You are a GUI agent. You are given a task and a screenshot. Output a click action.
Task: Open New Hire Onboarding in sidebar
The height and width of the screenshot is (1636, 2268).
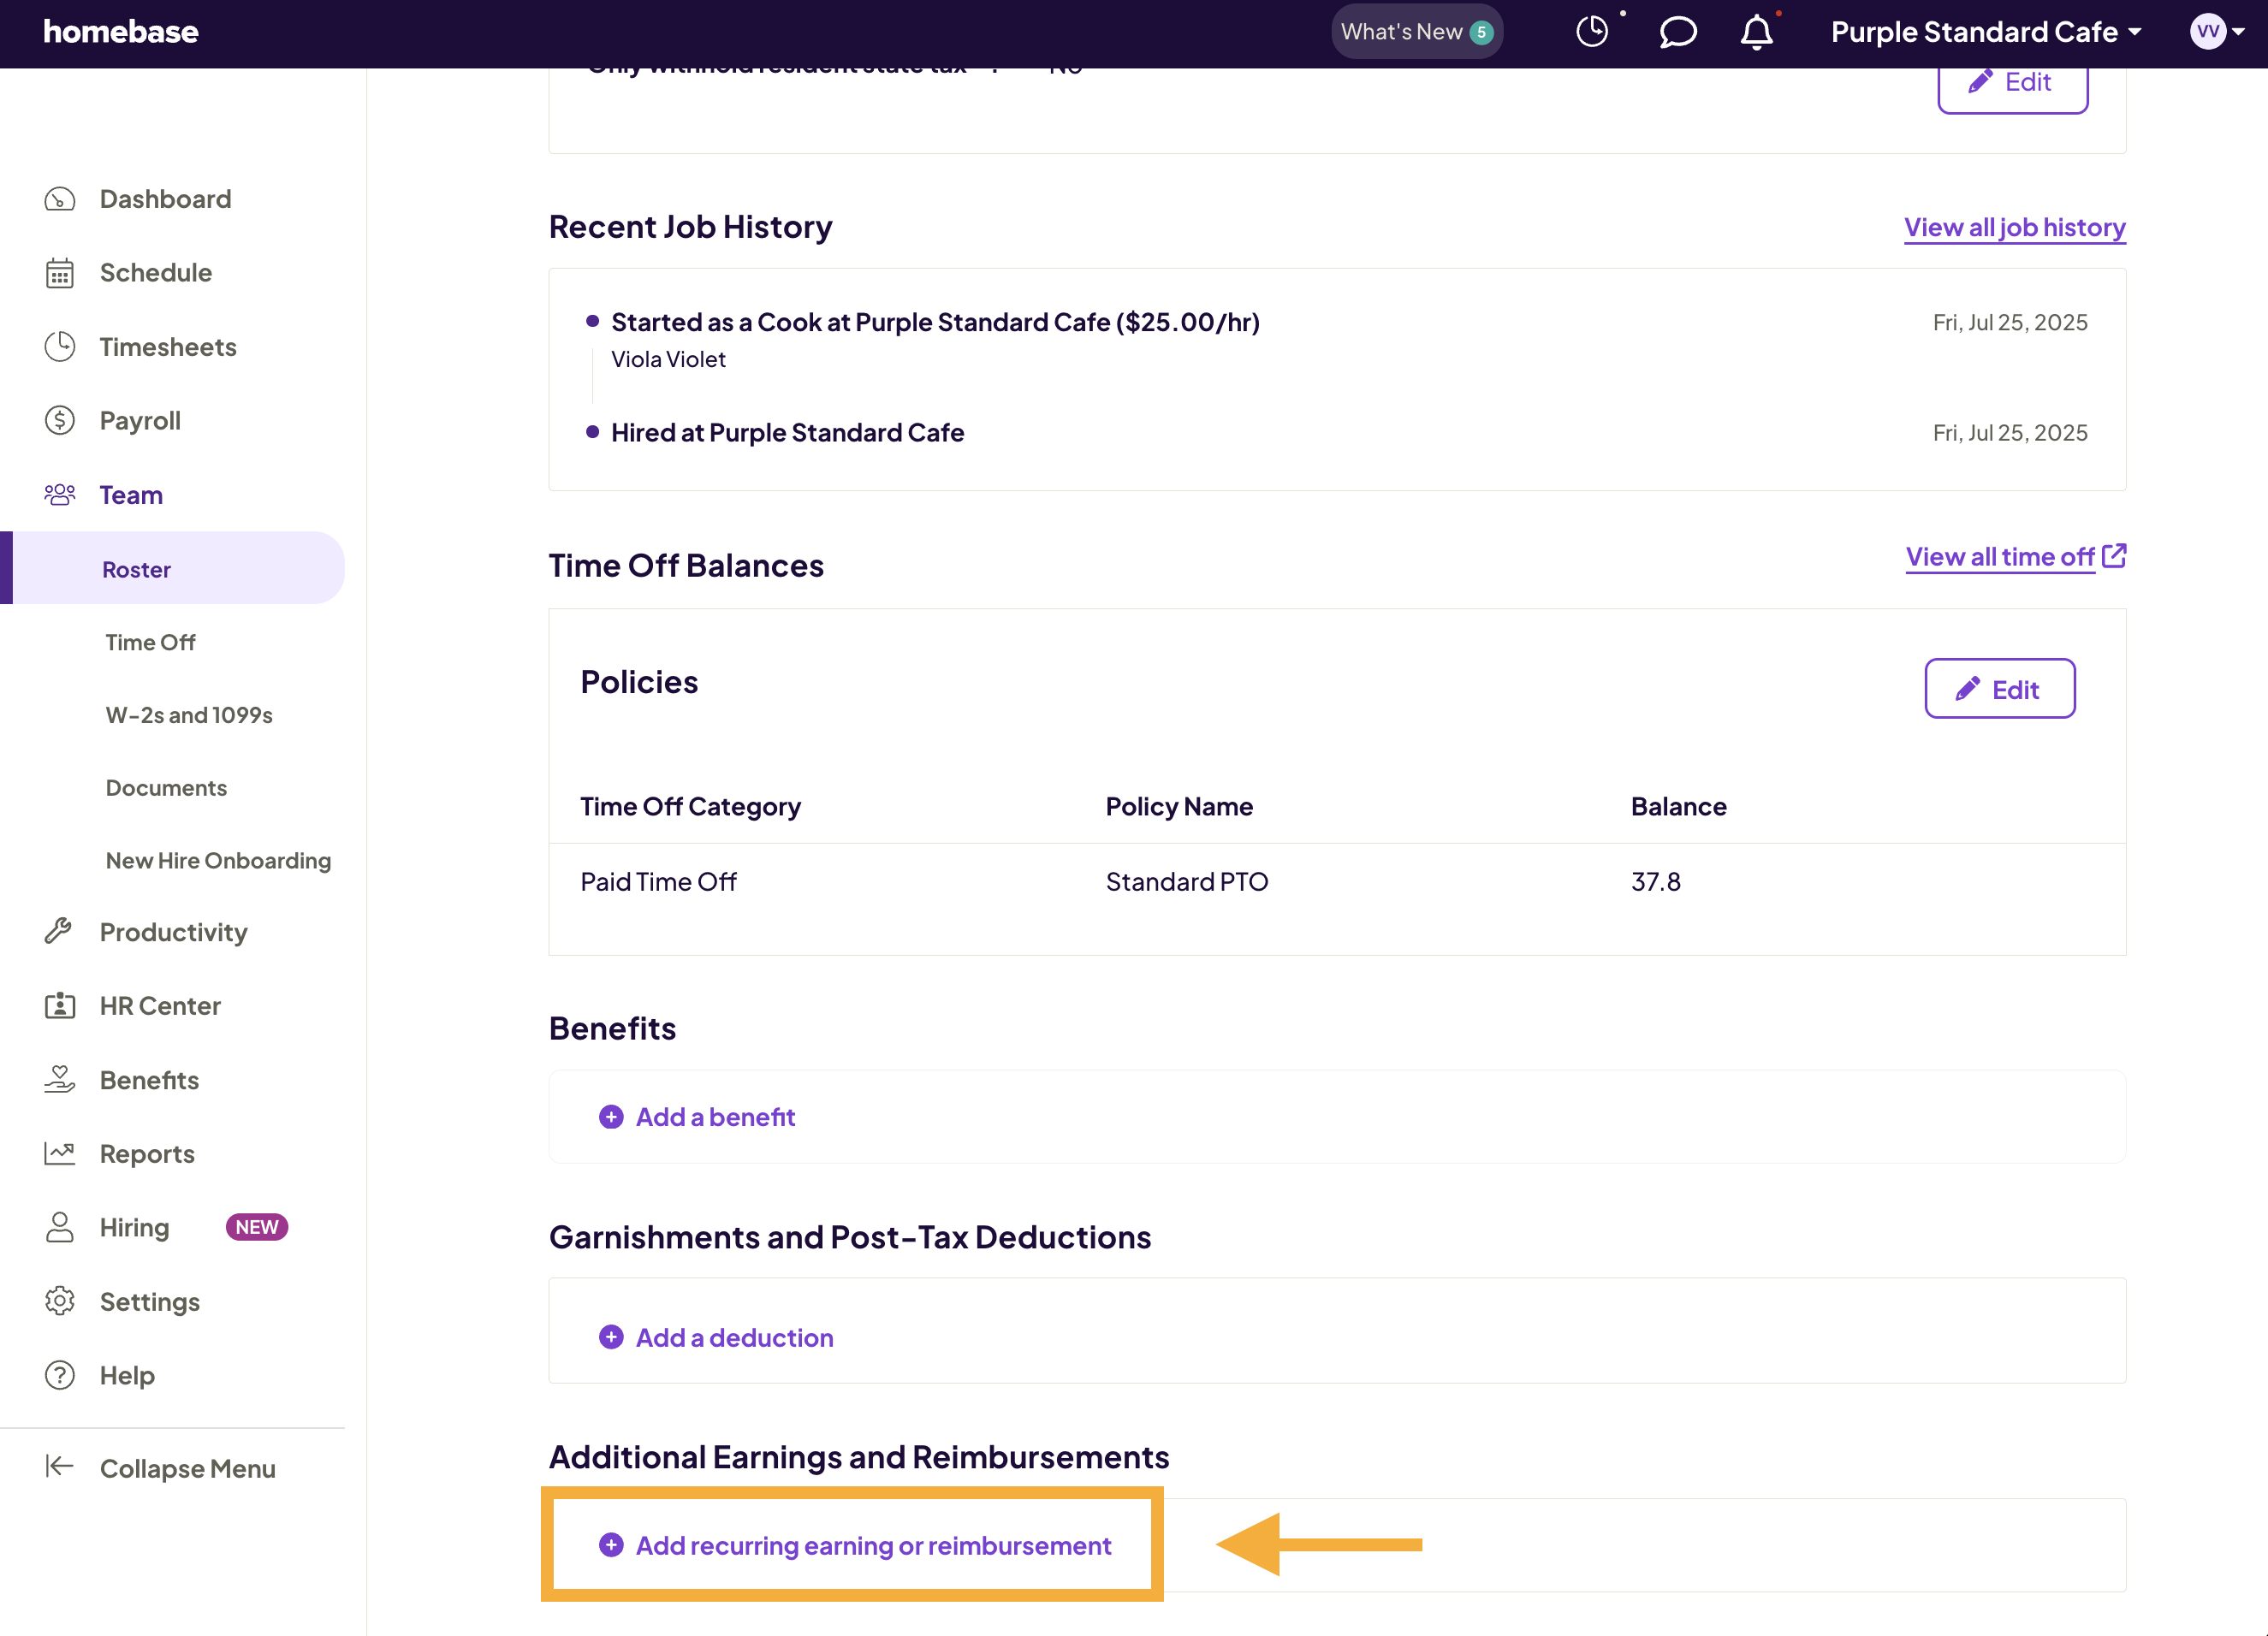[218, 861]
